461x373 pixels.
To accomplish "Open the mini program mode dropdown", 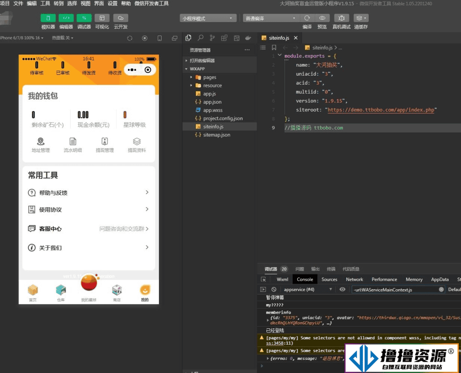I will point(208,18).
